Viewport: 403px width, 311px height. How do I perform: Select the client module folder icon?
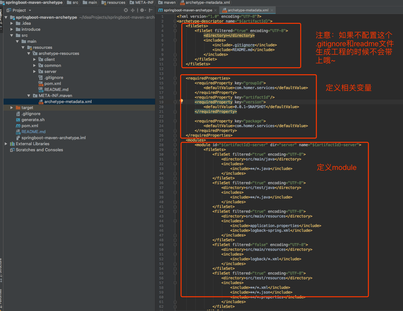tap(41, 59)
